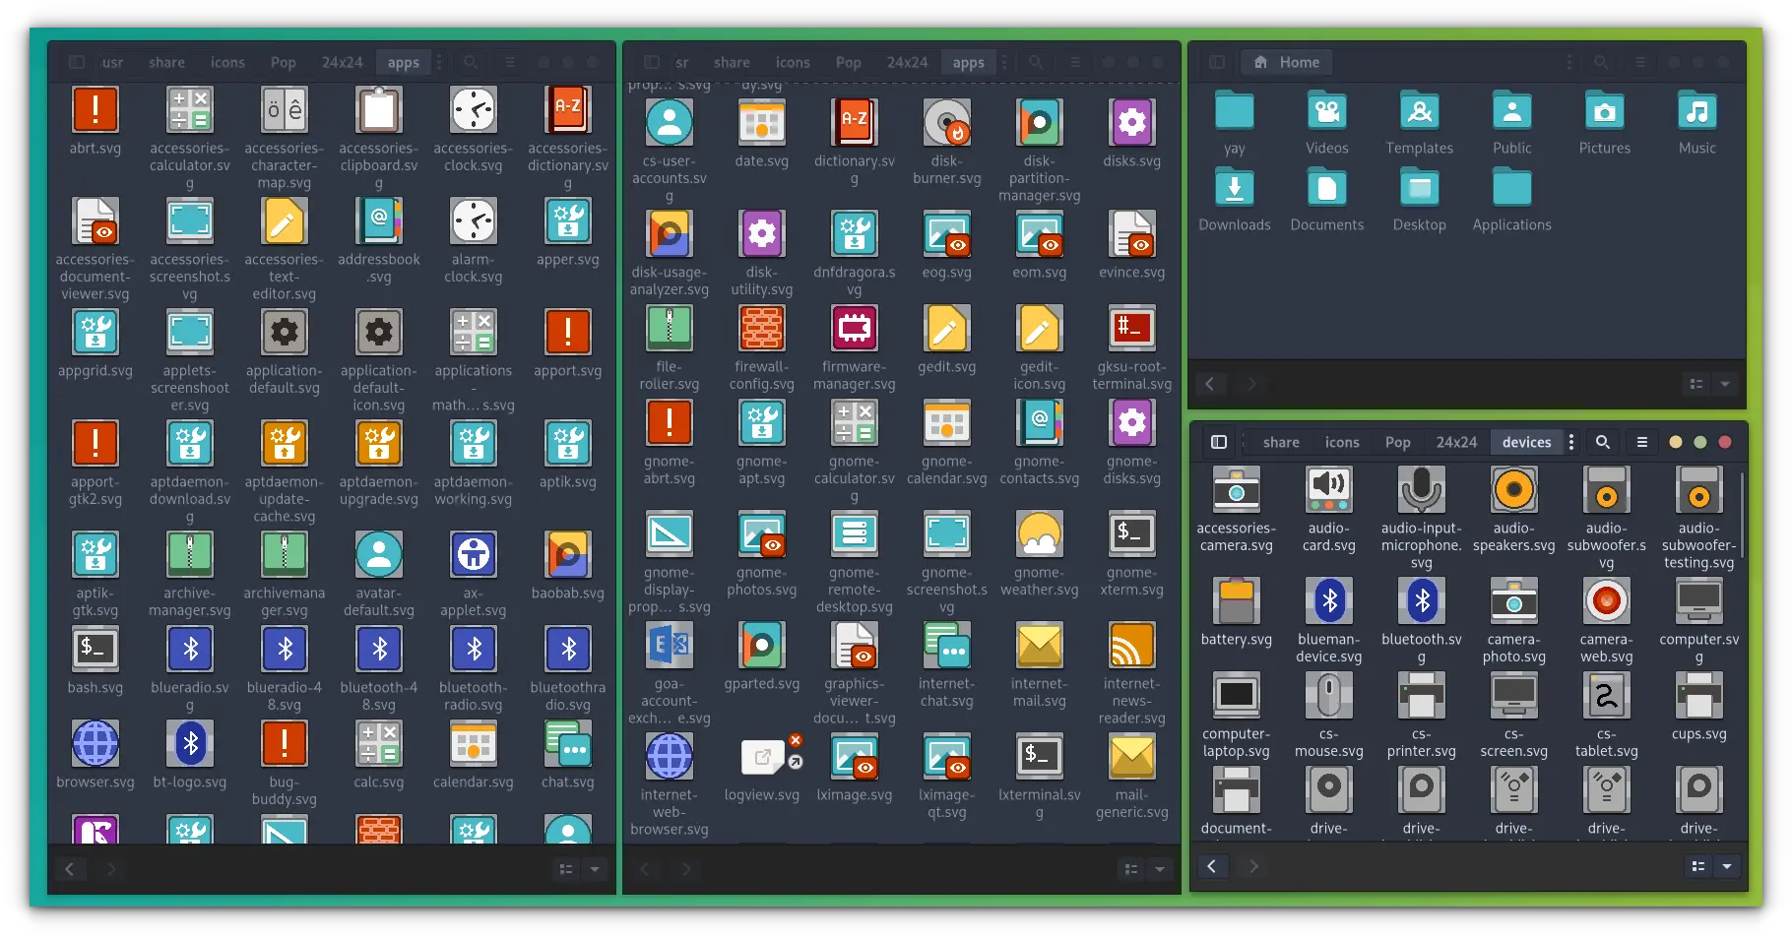The height and width of the screenshot is (938, 1792).
Task: Go back in the Home window
Action: 1210,384
